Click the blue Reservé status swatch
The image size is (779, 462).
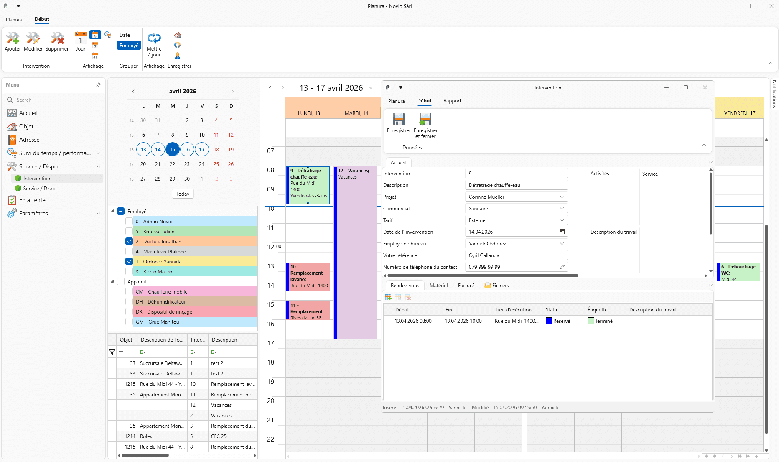point(549,321)
